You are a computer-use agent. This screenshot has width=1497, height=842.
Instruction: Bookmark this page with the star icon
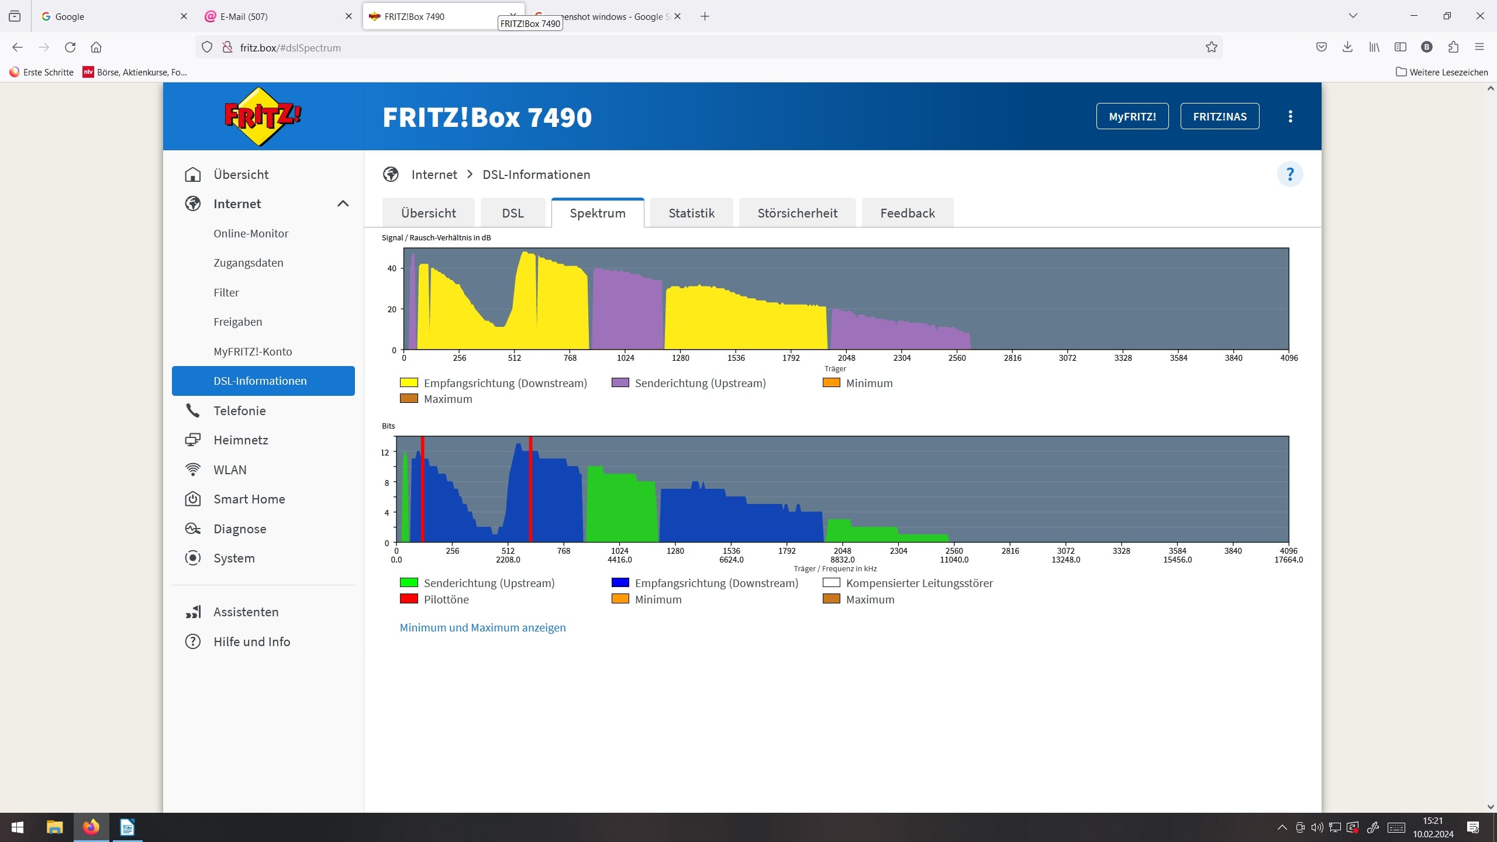(x=1211, y=47)
